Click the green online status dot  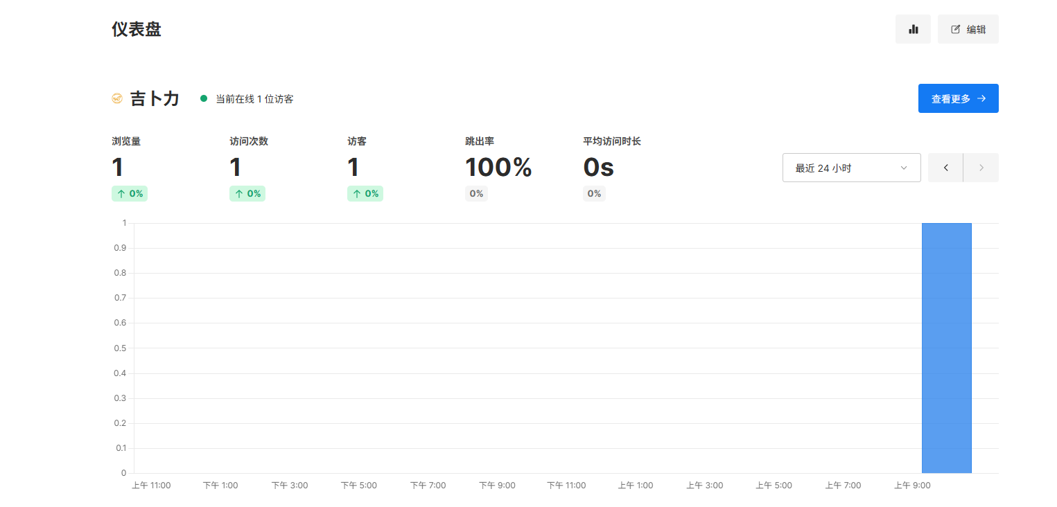(204, 98)
